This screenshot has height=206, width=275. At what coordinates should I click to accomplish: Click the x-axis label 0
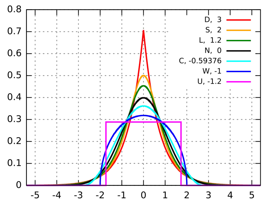click(144, 195)
